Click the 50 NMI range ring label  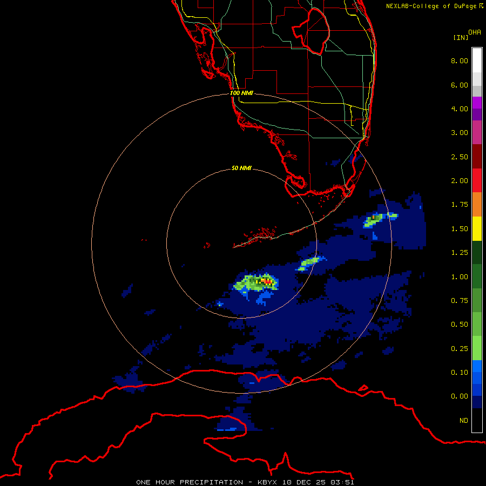pos(241,168)
